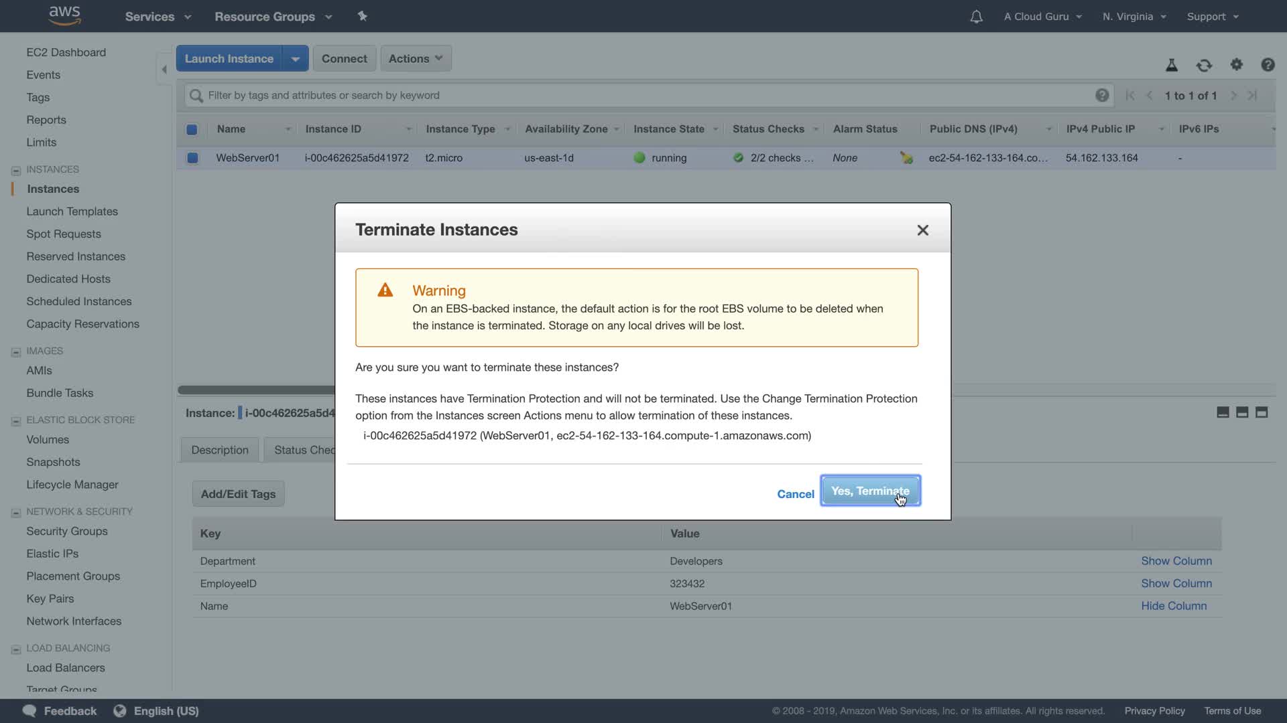Open the Actions dropdown

416,58
